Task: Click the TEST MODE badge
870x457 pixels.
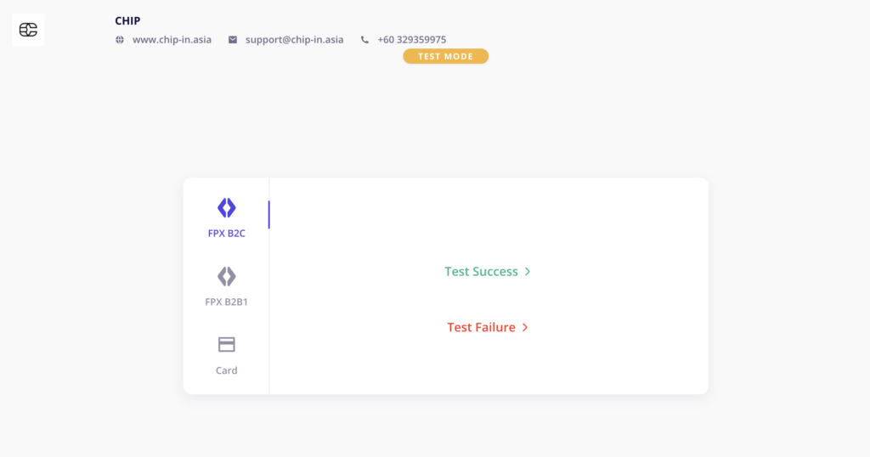Action: (445, 56)
